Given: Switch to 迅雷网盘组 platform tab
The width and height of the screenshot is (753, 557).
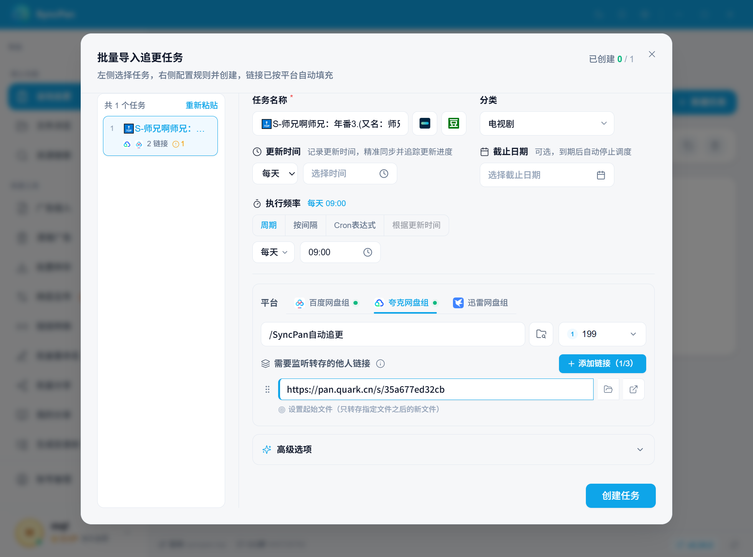Looking at the screenshot, I should pos(480,303).
